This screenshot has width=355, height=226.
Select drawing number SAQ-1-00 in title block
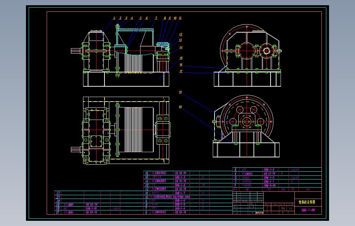coord(308,210)
